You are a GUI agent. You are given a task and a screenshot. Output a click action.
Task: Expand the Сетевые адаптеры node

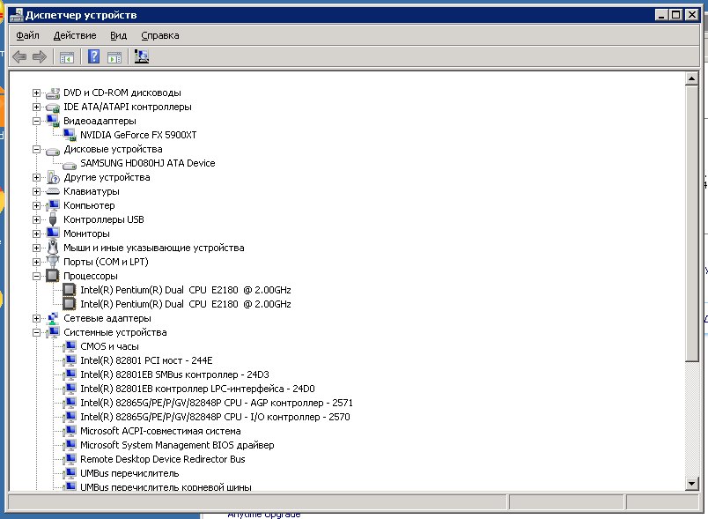(x=37, y=318)
